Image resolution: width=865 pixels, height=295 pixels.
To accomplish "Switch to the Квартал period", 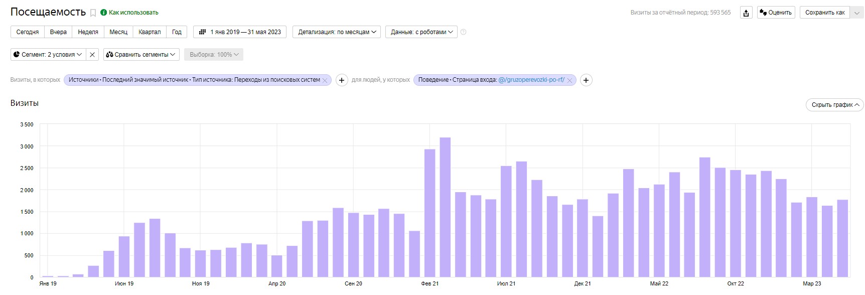I will [x=150, y=32].
